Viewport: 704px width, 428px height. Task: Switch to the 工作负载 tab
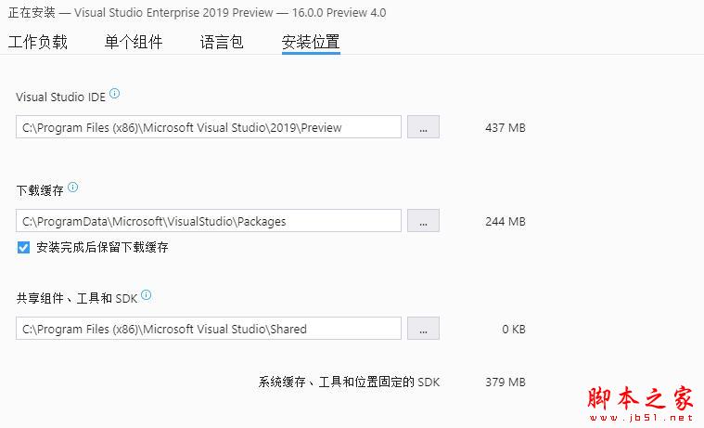(38, 42)
